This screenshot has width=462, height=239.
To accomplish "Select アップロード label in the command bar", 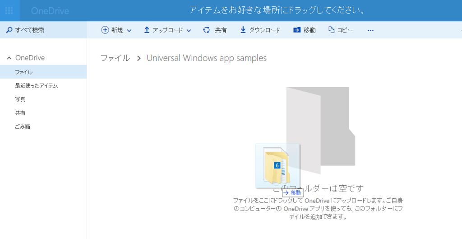I will coord(168,30).
